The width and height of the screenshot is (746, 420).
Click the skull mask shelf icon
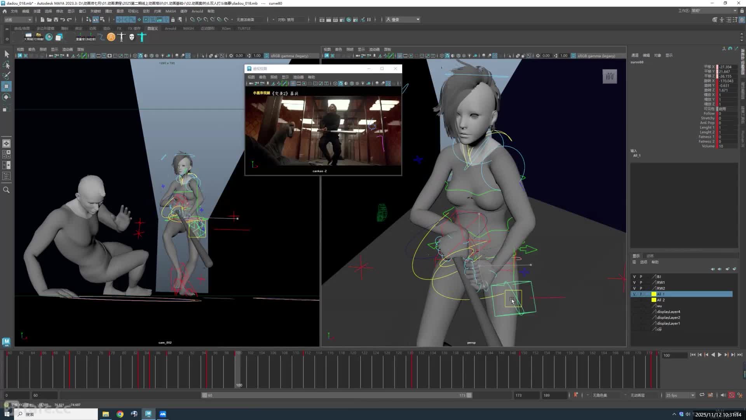coord(132,37)
